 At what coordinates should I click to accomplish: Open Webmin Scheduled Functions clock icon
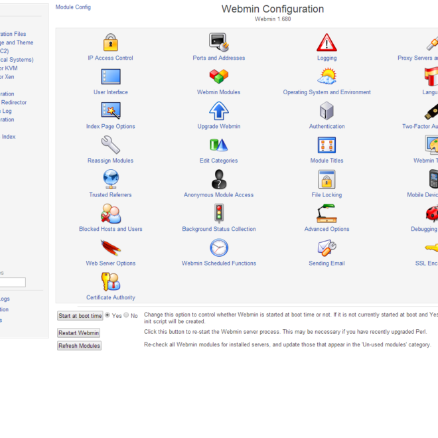point(219,248)
